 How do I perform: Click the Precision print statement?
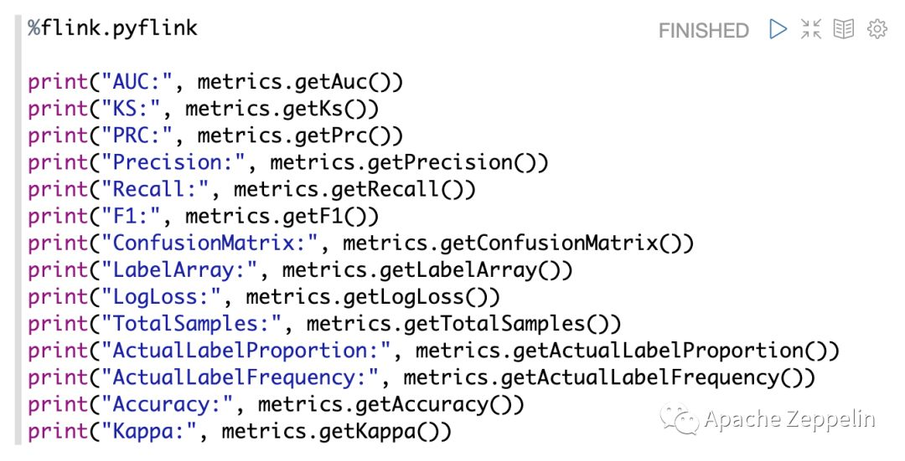[288, 163]
